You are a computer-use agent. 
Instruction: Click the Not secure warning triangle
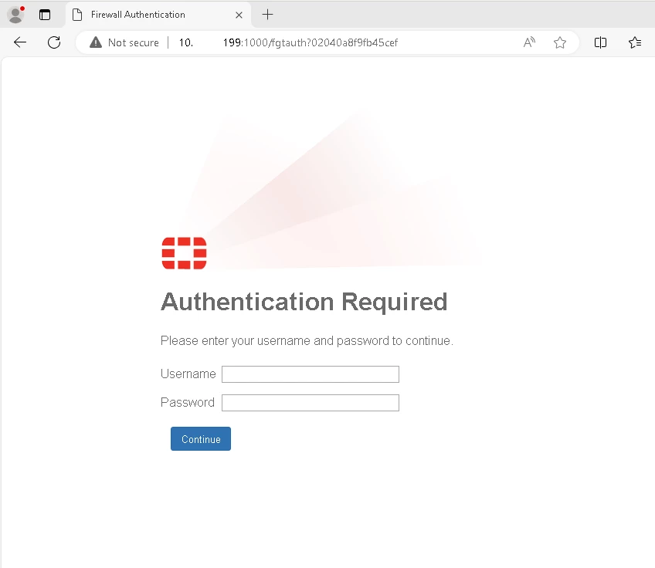click(96, 42)
